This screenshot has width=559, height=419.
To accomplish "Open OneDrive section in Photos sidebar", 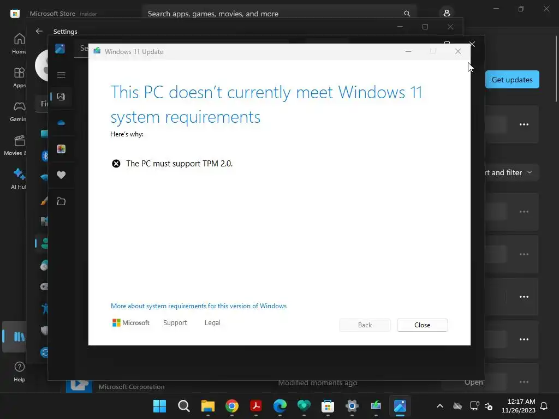I will click(x=61, y=123).
